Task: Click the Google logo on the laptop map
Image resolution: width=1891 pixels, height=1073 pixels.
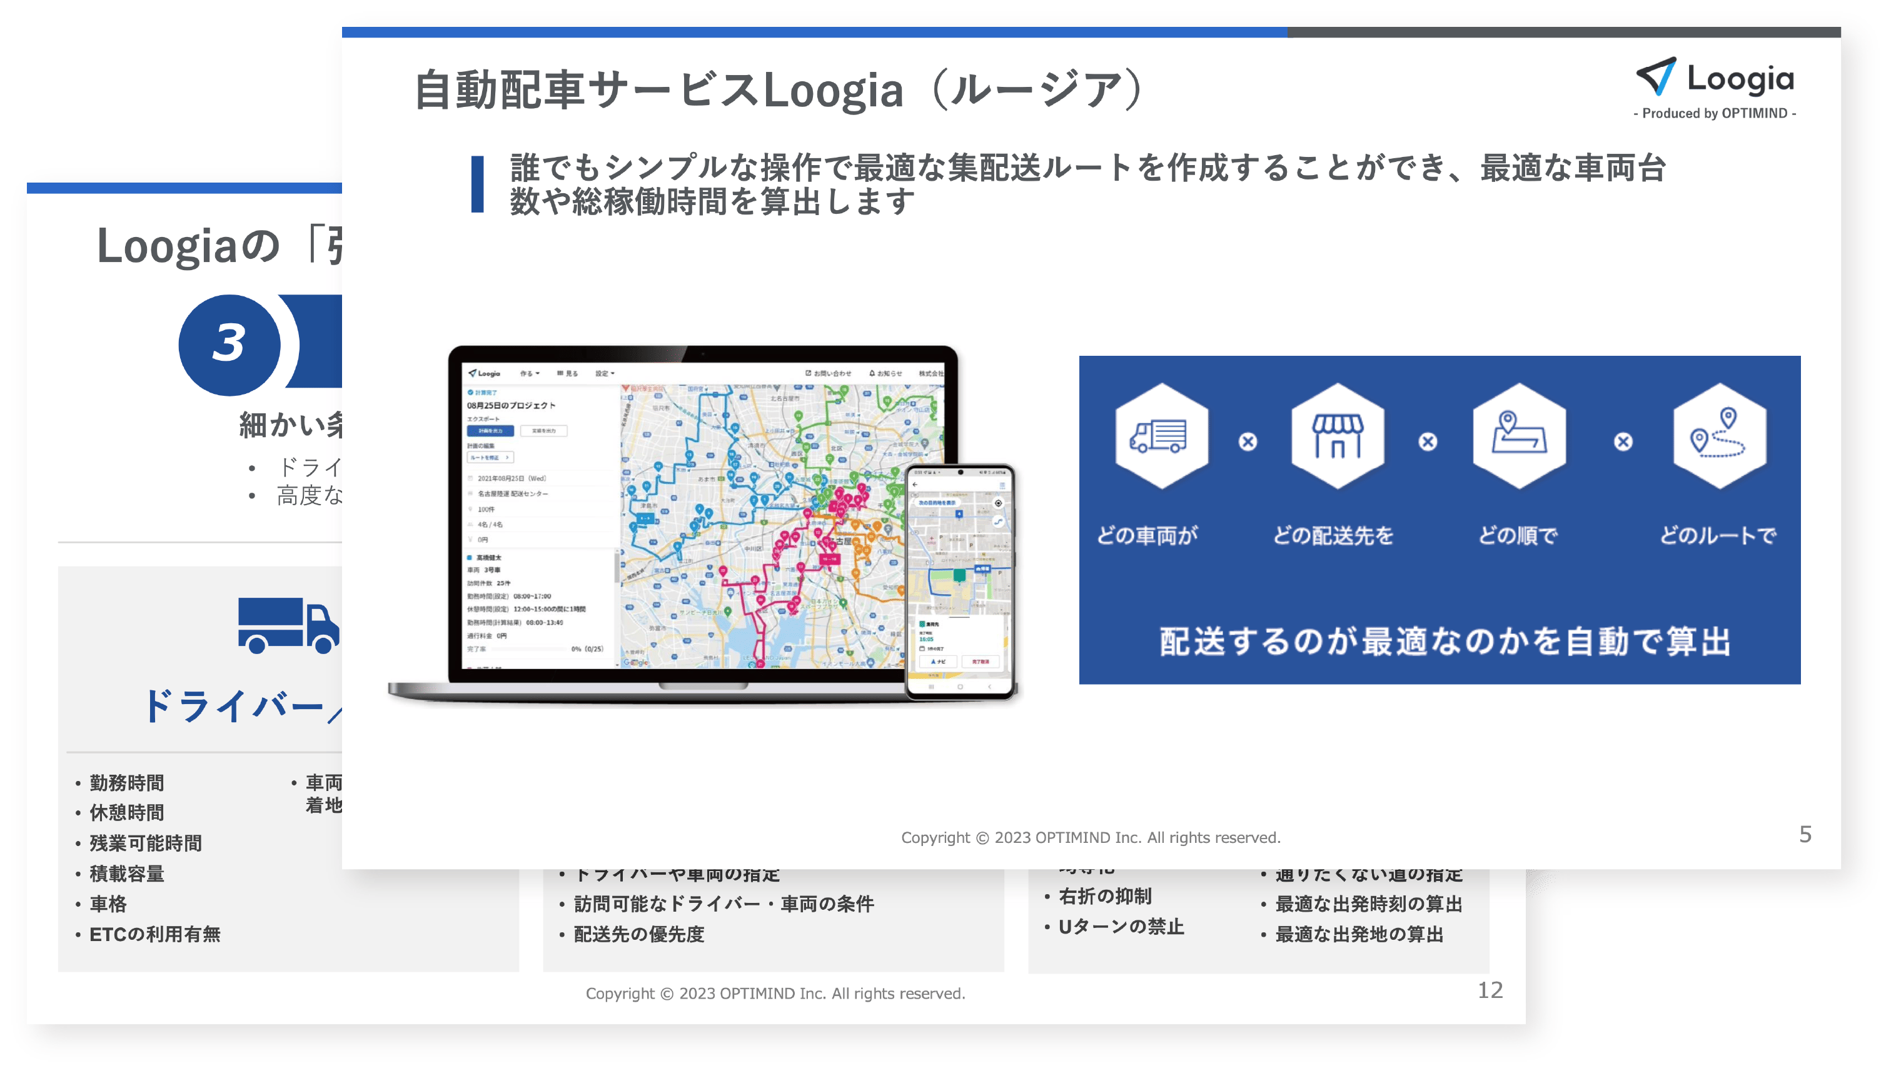Action: coord(637,662)
